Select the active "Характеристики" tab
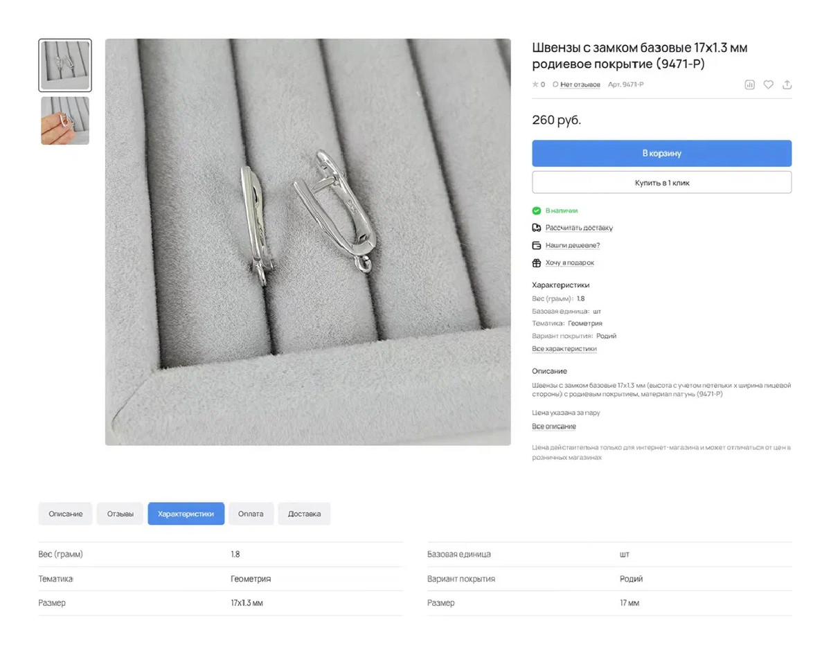Image resolution: width=831 pixels, height=655 pixels. (186, 514)
